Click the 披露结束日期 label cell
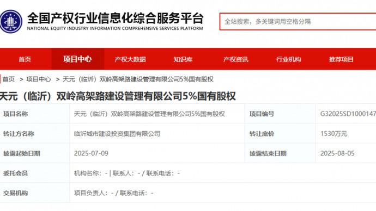 [280, 153]
